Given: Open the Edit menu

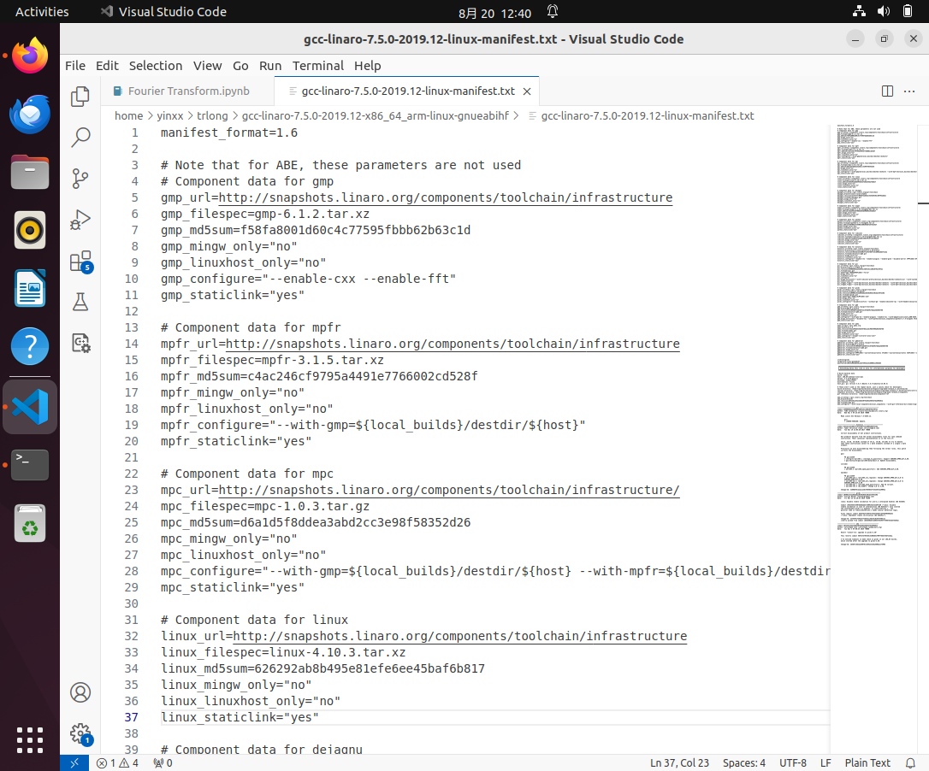Looking at the screenshot, I should coord(107,66).
